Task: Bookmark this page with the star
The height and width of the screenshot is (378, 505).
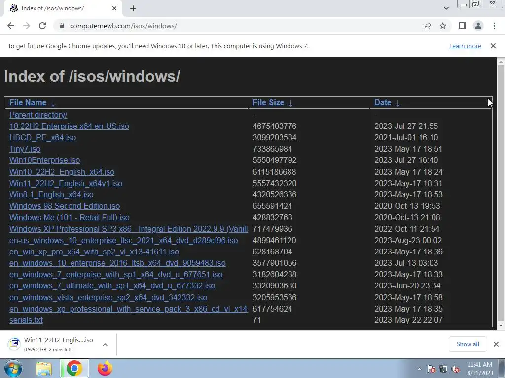Action: click(x=443, y=26)
